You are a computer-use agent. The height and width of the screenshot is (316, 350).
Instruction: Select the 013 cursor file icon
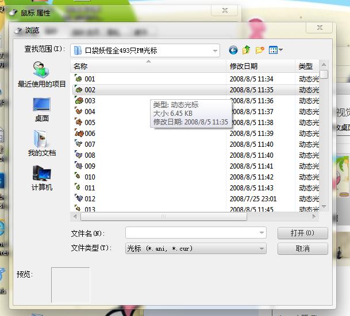click(x=78, y=208)
